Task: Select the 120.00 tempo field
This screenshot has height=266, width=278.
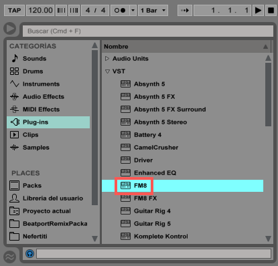Action: [x=40, y=11]
